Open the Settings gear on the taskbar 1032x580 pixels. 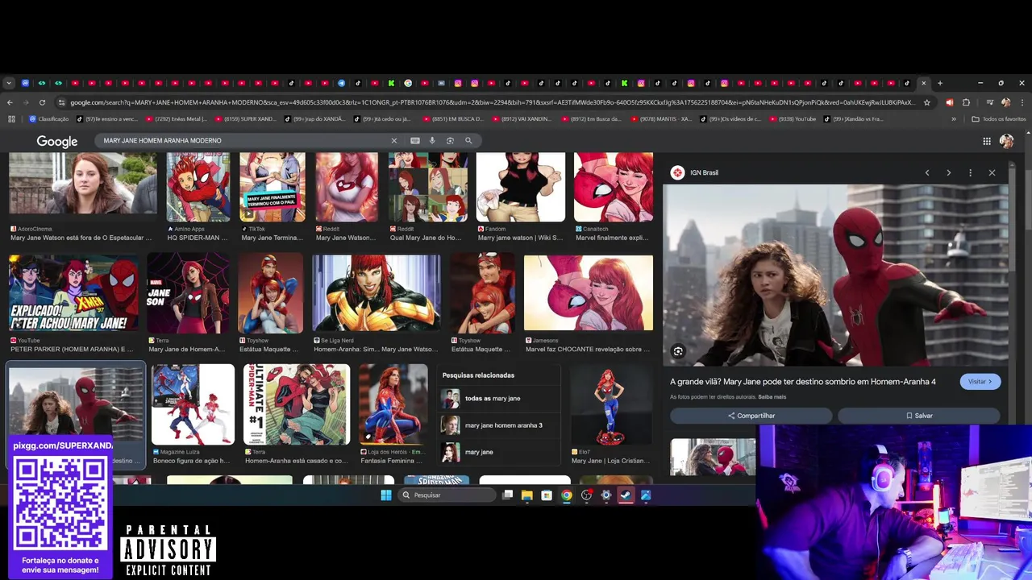(x=606, y=495)
